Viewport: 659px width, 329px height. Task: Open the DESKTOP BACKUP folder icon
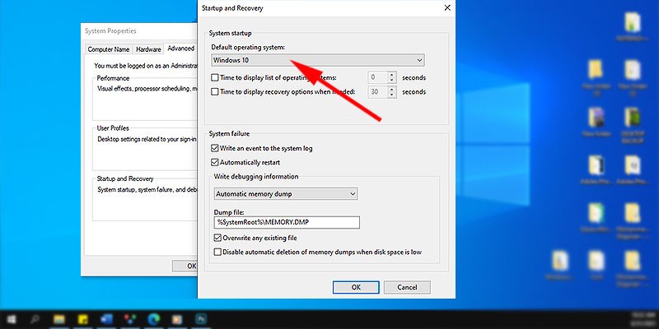pos(632,125)
